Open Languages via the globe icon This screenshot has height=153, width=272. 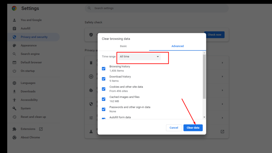14,83
